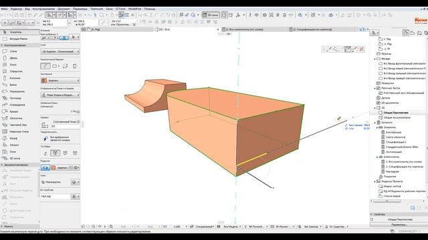
Task: Select the Зона zone tool
Action: click(x=19, y=151)
